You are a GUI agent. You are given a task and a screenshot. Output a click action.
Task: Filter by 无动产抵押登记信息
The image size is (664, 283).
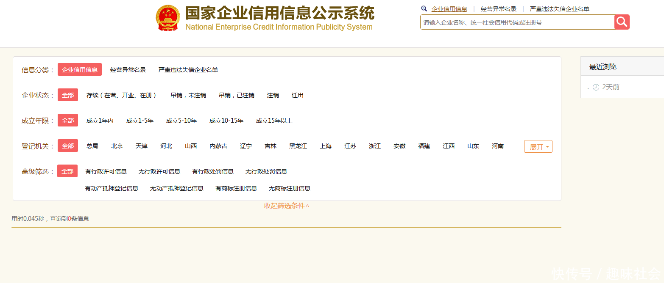pyautogui.click(x=176, y=188)
